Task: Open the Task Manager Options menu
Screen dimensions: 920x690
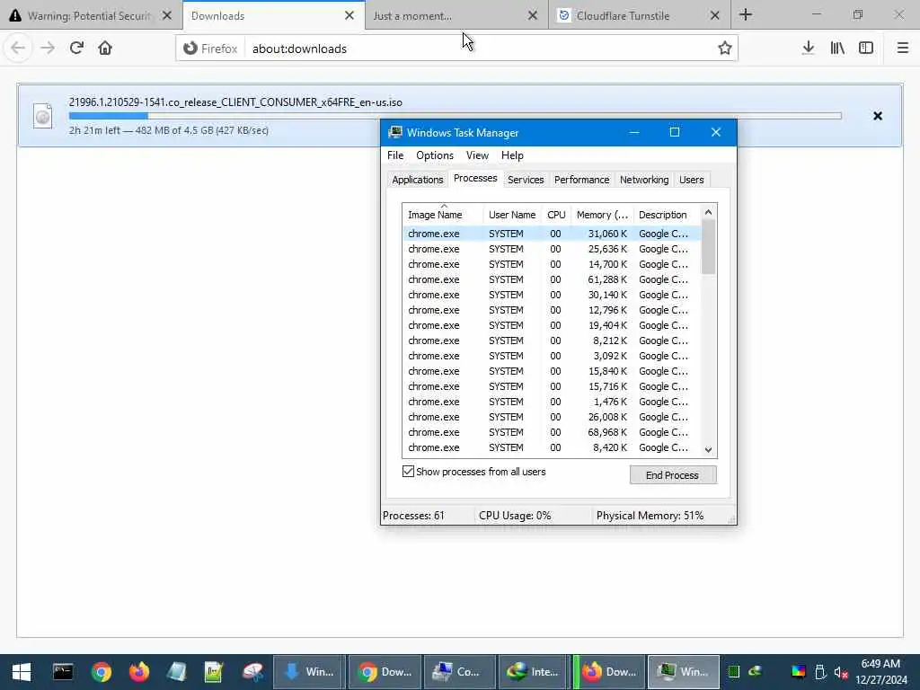Action: (435, 155)
